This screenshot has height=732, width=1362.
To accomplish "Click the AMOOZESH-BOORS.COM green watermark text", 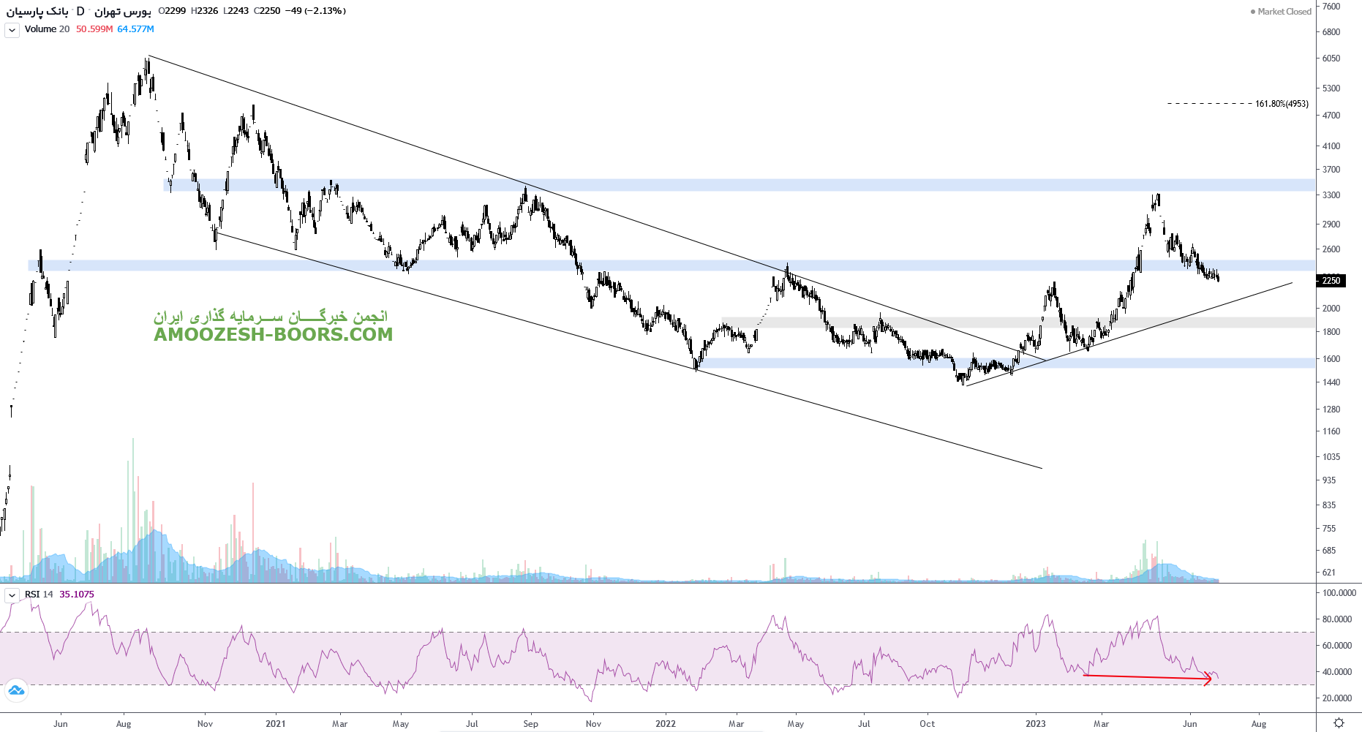I will click(273, 335).
